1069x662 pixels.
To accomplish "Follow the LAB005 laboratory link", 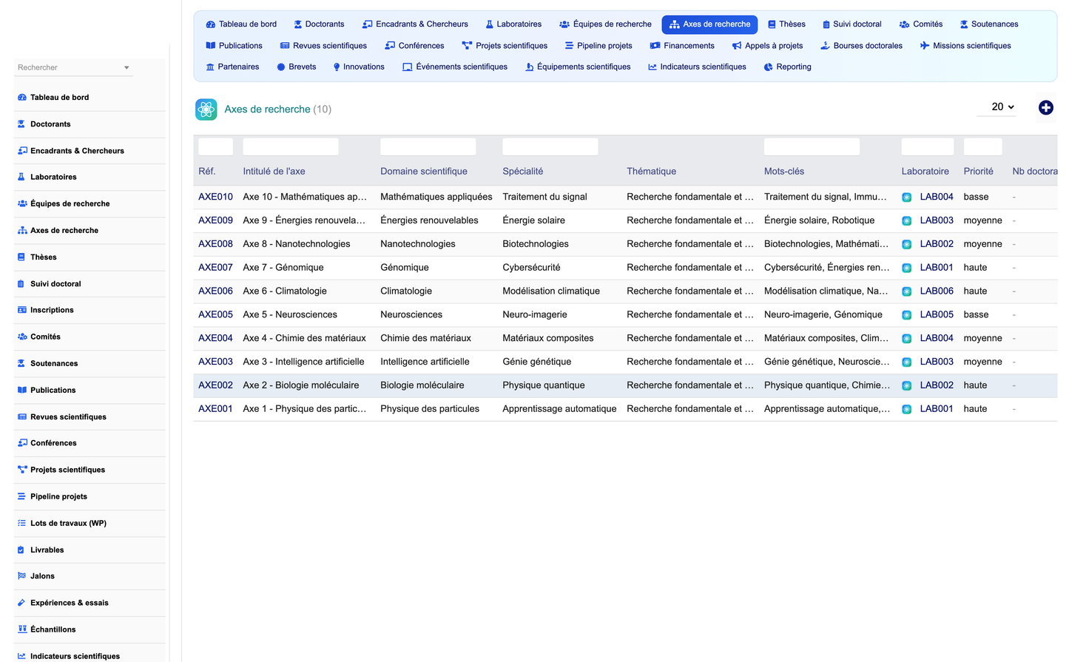I will [937, 315].
